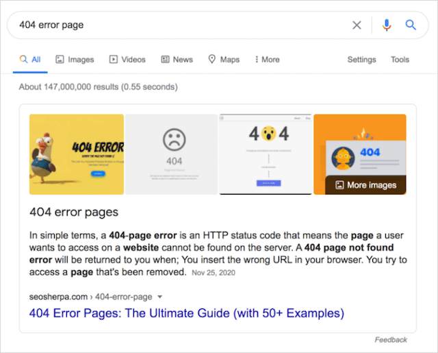
Task: Click the Feedback link below the snippet
Action: [x=391, y=340]
